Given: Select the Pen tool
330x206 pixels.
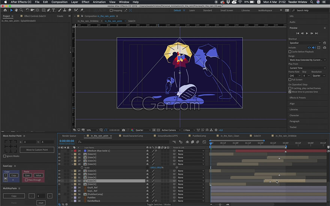Looking at the screenshot, I should pos(49,10).
